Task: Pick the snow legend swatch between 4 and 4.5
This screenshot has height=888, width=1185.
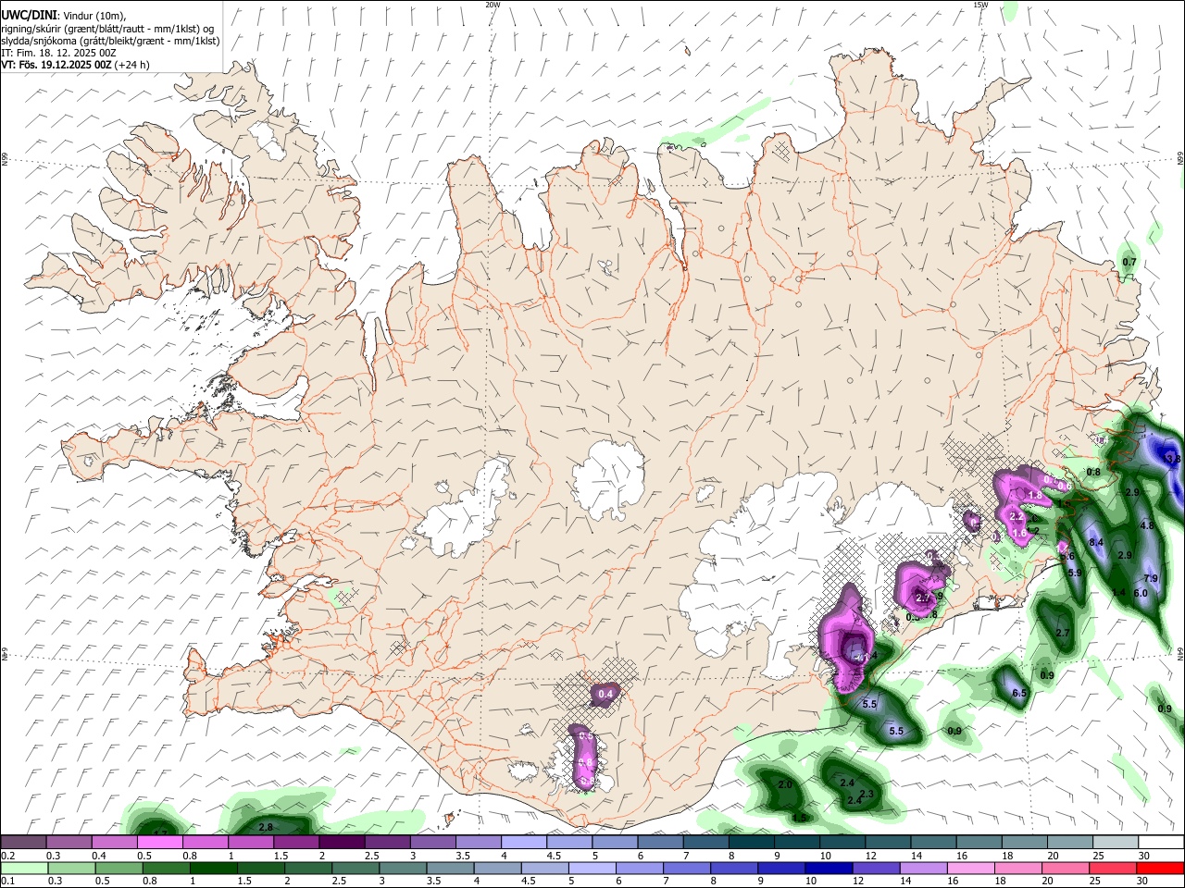Action: 524,843
